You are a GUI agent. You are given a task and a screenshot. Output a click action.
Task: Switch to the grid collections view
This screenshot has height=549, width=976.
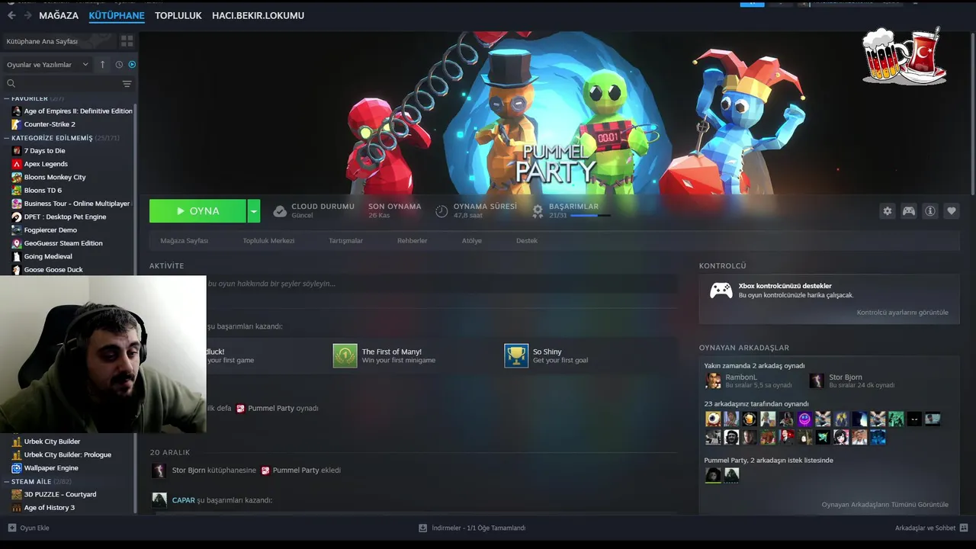click(127, 41)
